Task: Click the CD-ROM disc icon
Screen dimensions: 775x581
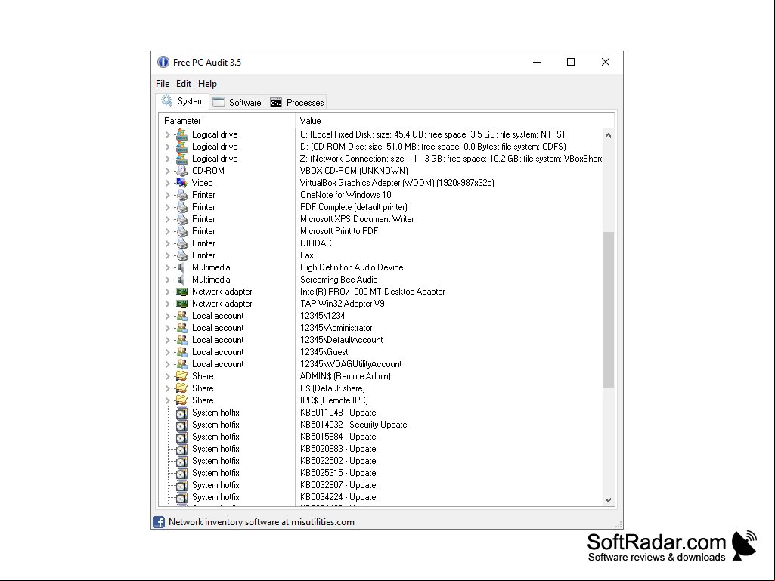Action: click(x=182, y=171)
